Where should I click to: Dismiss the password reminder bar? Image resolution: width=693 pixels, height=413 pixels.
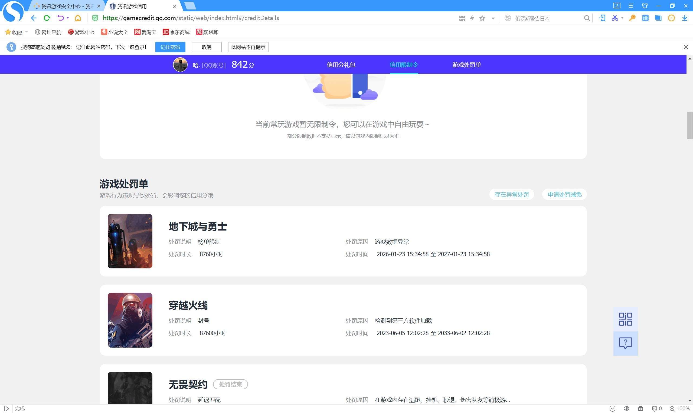point(686,47)
